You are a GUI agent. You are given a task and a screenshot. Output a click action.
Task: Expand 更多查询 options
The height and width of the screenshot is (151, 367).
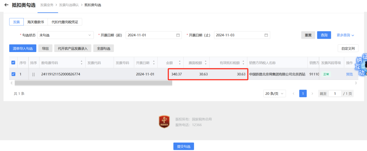[x=345, y=35]
